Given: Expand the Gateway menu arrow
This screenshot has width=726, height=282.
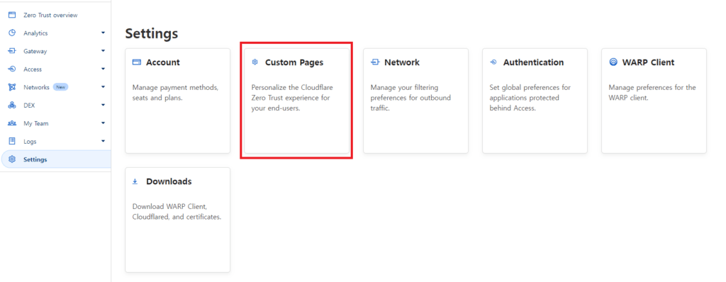Looking at the screenshot, I should [103, 51].
